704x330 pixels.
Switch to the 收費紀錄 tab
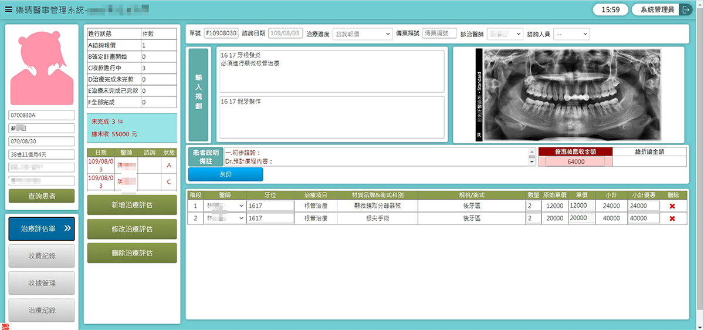click(x=42, y=256)
